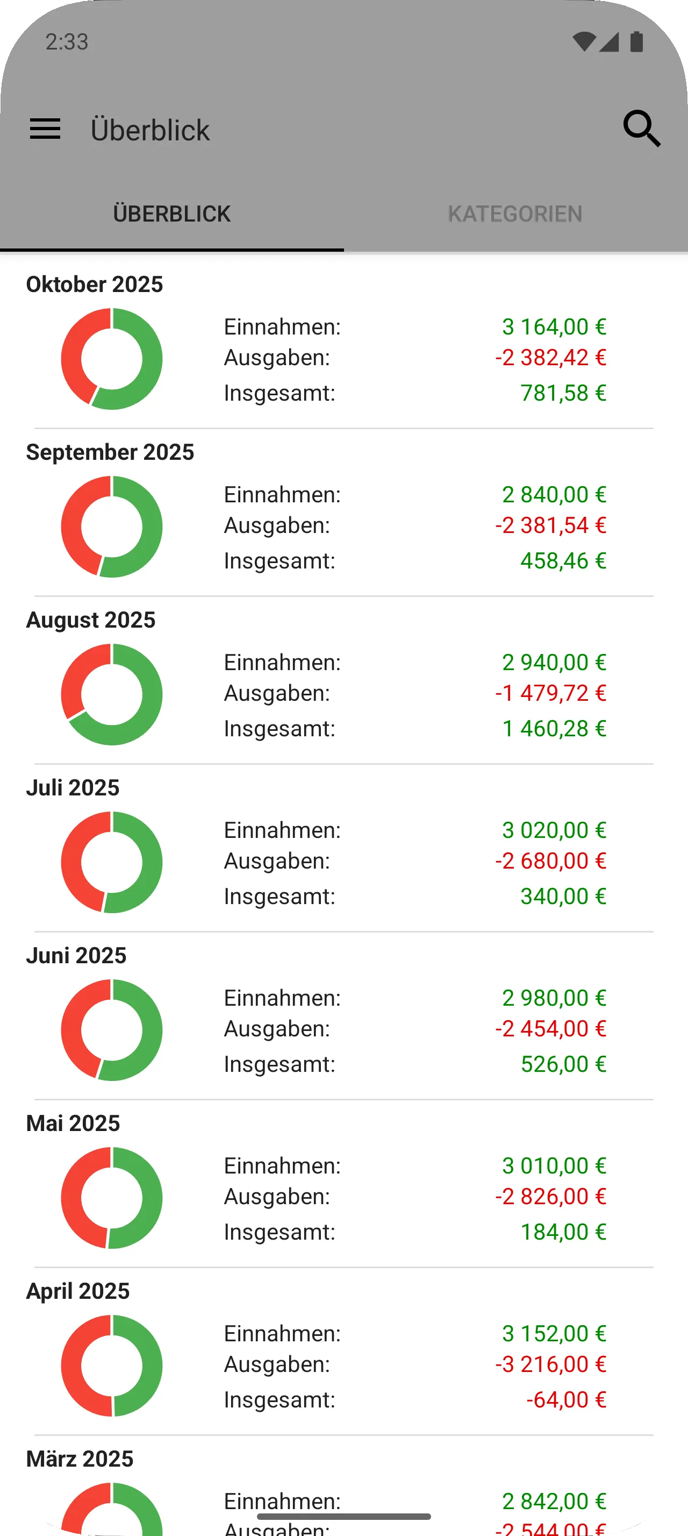Tap the August 2025 donut chart
Screen dimensions: 688x1536
tap(111, 695)
